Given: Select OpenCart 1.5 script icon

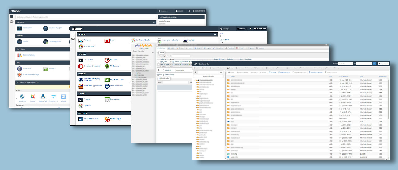Looking at the screenshot, I should 53,97.
